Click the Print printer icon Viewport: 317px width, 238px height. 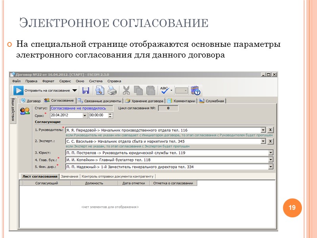tap(112, 90)
